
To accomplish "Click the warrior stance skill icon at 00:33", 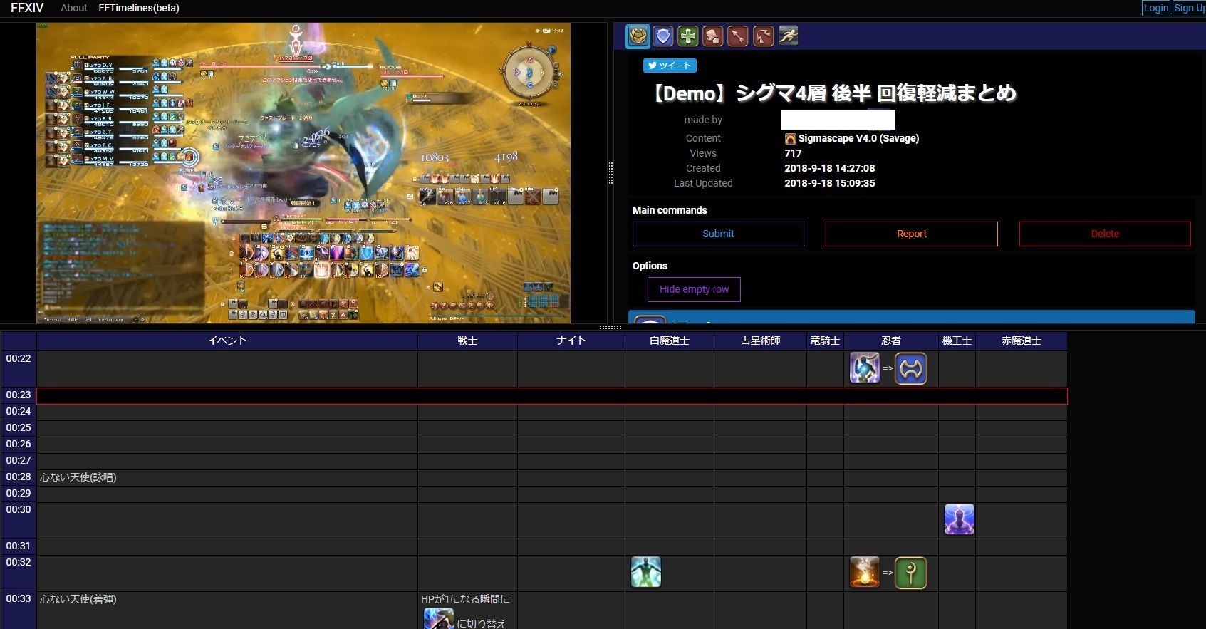I will pos(439,618).
